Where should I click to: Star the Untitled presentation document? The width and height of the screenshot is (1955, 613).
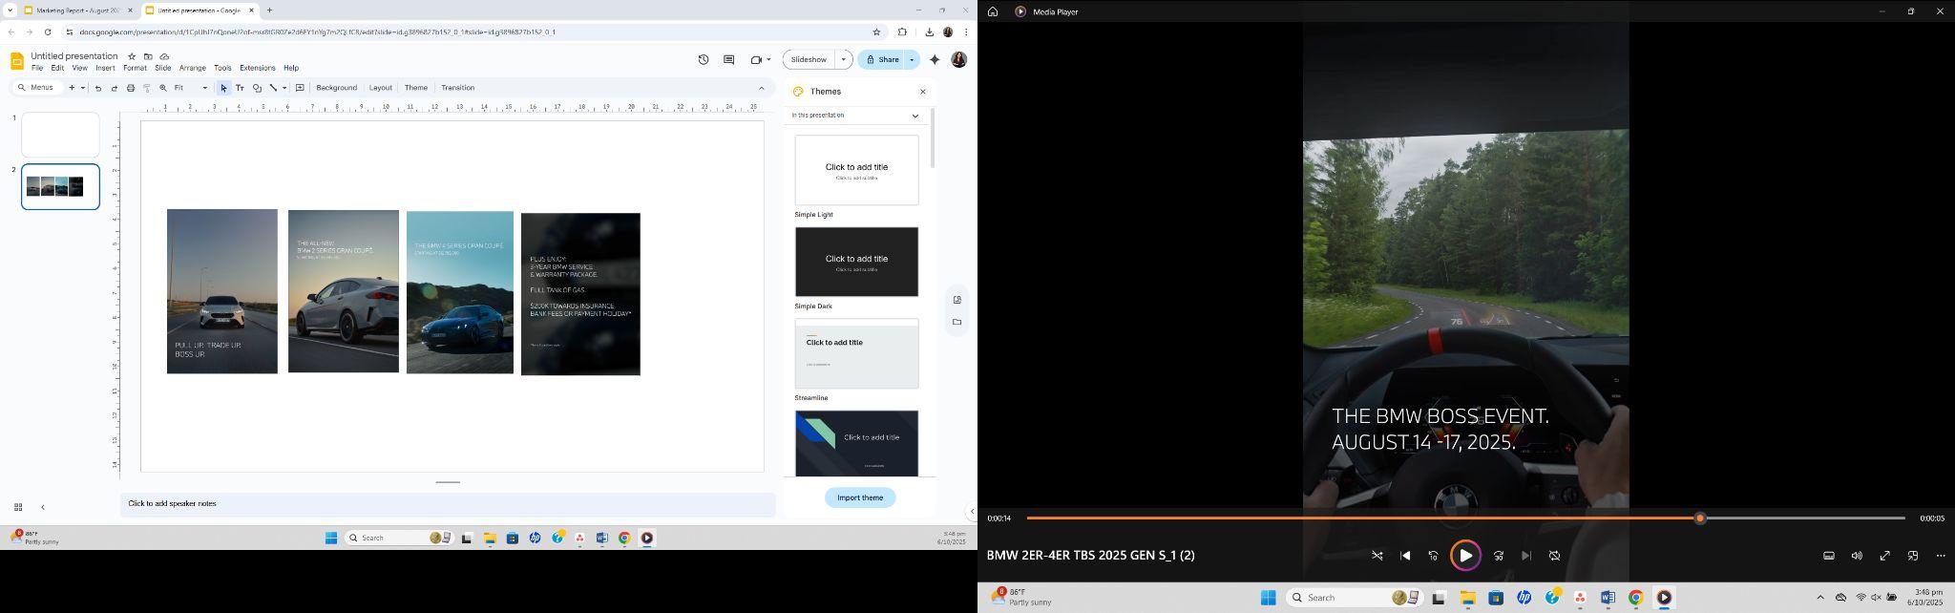(132, 56)
